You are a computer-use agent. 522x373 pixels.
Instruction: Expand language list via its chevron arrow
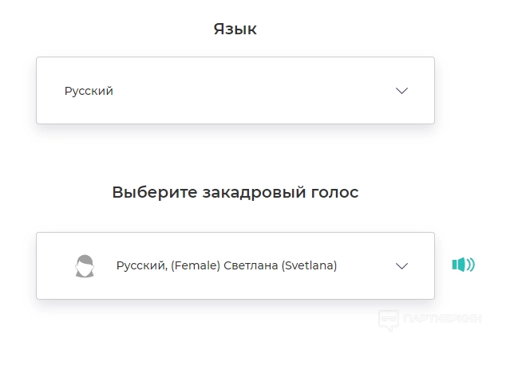[401, 91]
